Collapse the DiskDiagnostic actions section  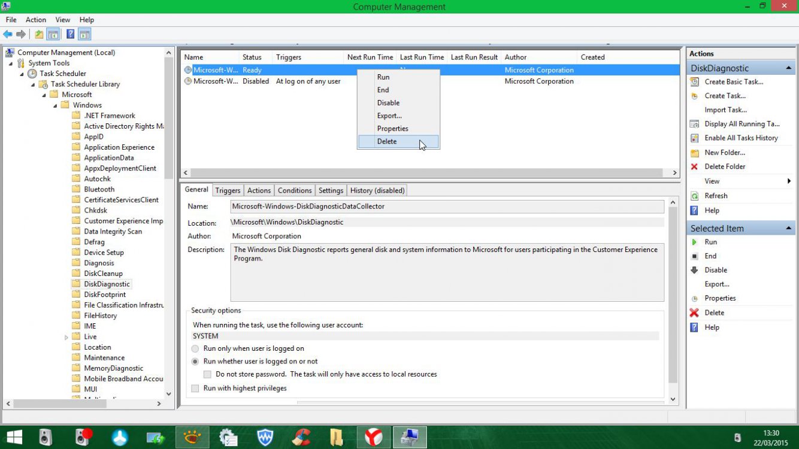tap(788, 68)
